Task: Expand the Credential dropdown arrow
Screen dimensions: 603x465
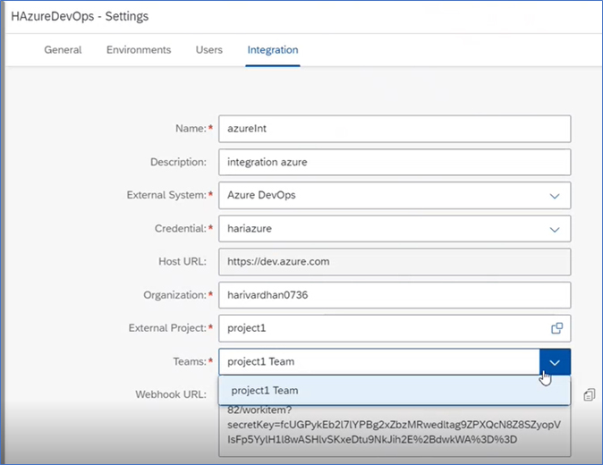Action: point(555,229)
